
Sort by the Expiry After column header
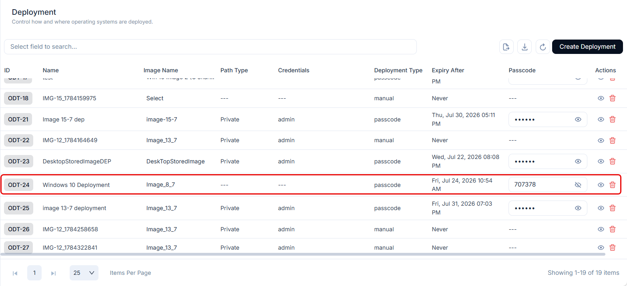pos(448,70)
